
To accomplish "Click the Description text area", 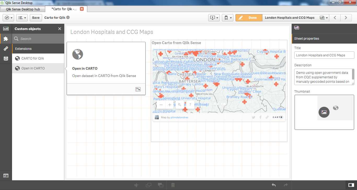I will 324,77.
